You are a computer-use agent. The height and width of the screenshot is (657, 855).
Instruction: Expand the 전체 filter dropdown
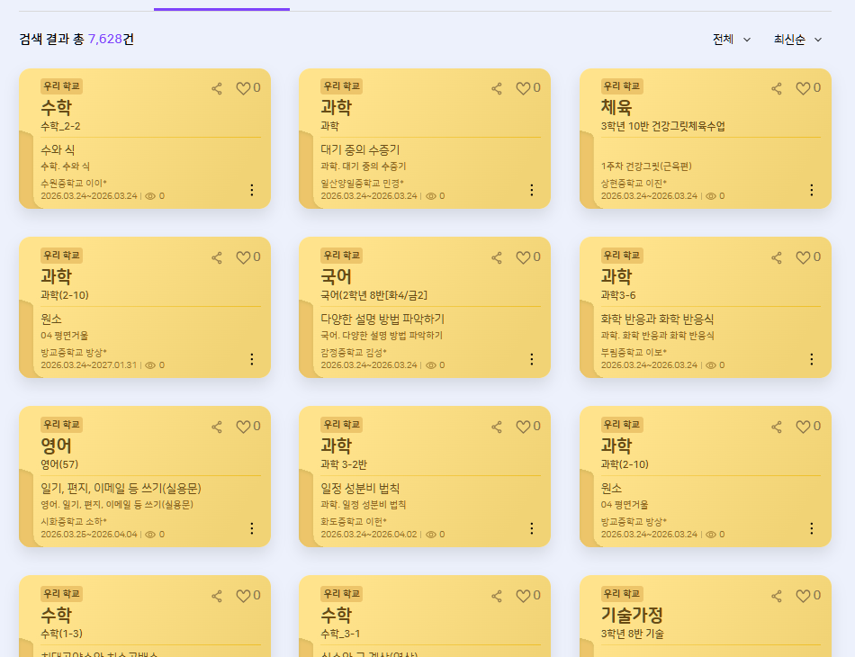pyautogui.click(x=732, y=40)
